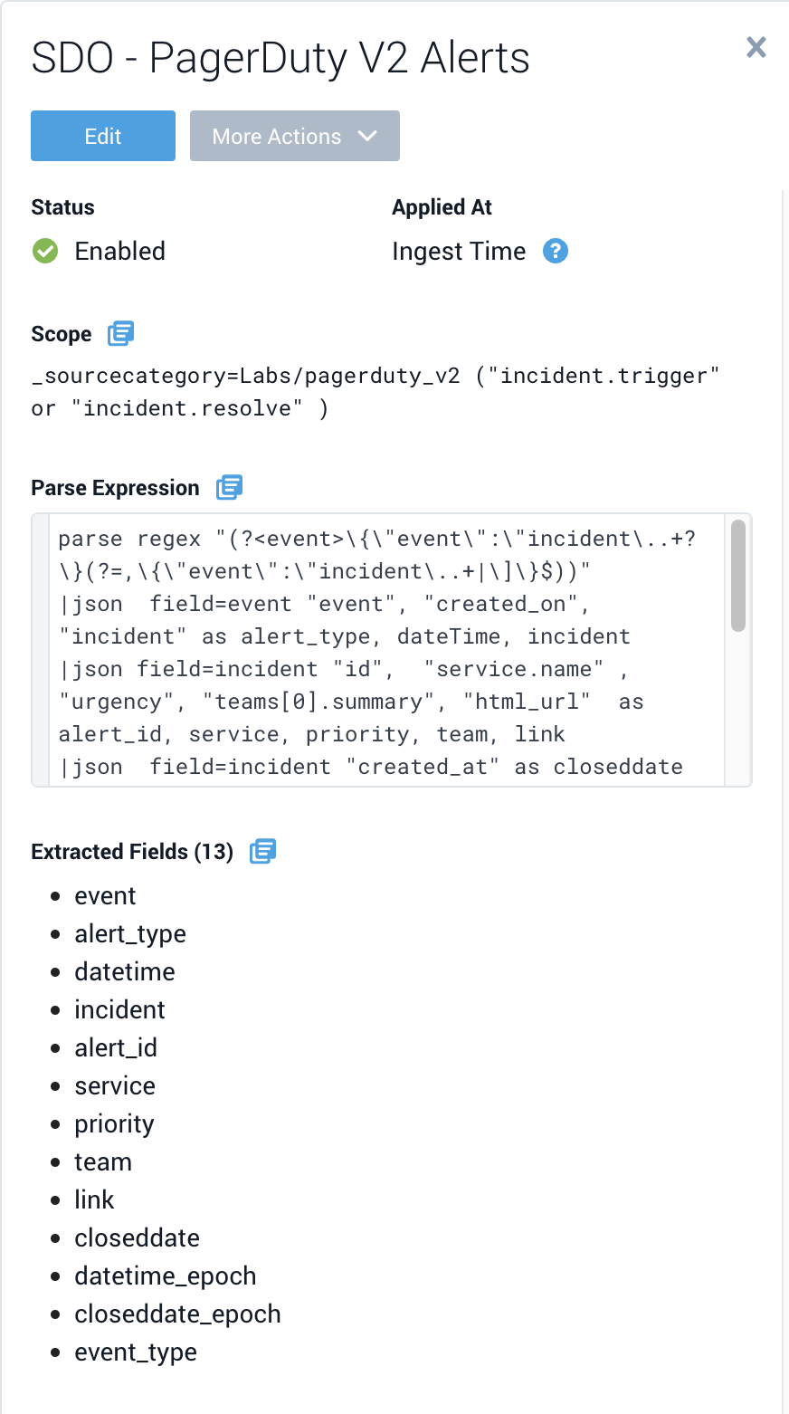Click the SDO - PagerDuty V2 Alerts title
Image resolution: width=789 pixels, height=1414 pixels.
[280, 58]
